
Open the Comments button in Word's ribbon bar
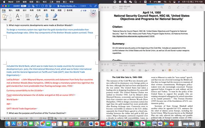(x=93, y=11)
